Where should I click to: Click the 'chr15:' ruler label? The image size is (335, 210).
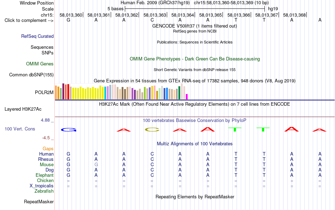tap(47, 15)
